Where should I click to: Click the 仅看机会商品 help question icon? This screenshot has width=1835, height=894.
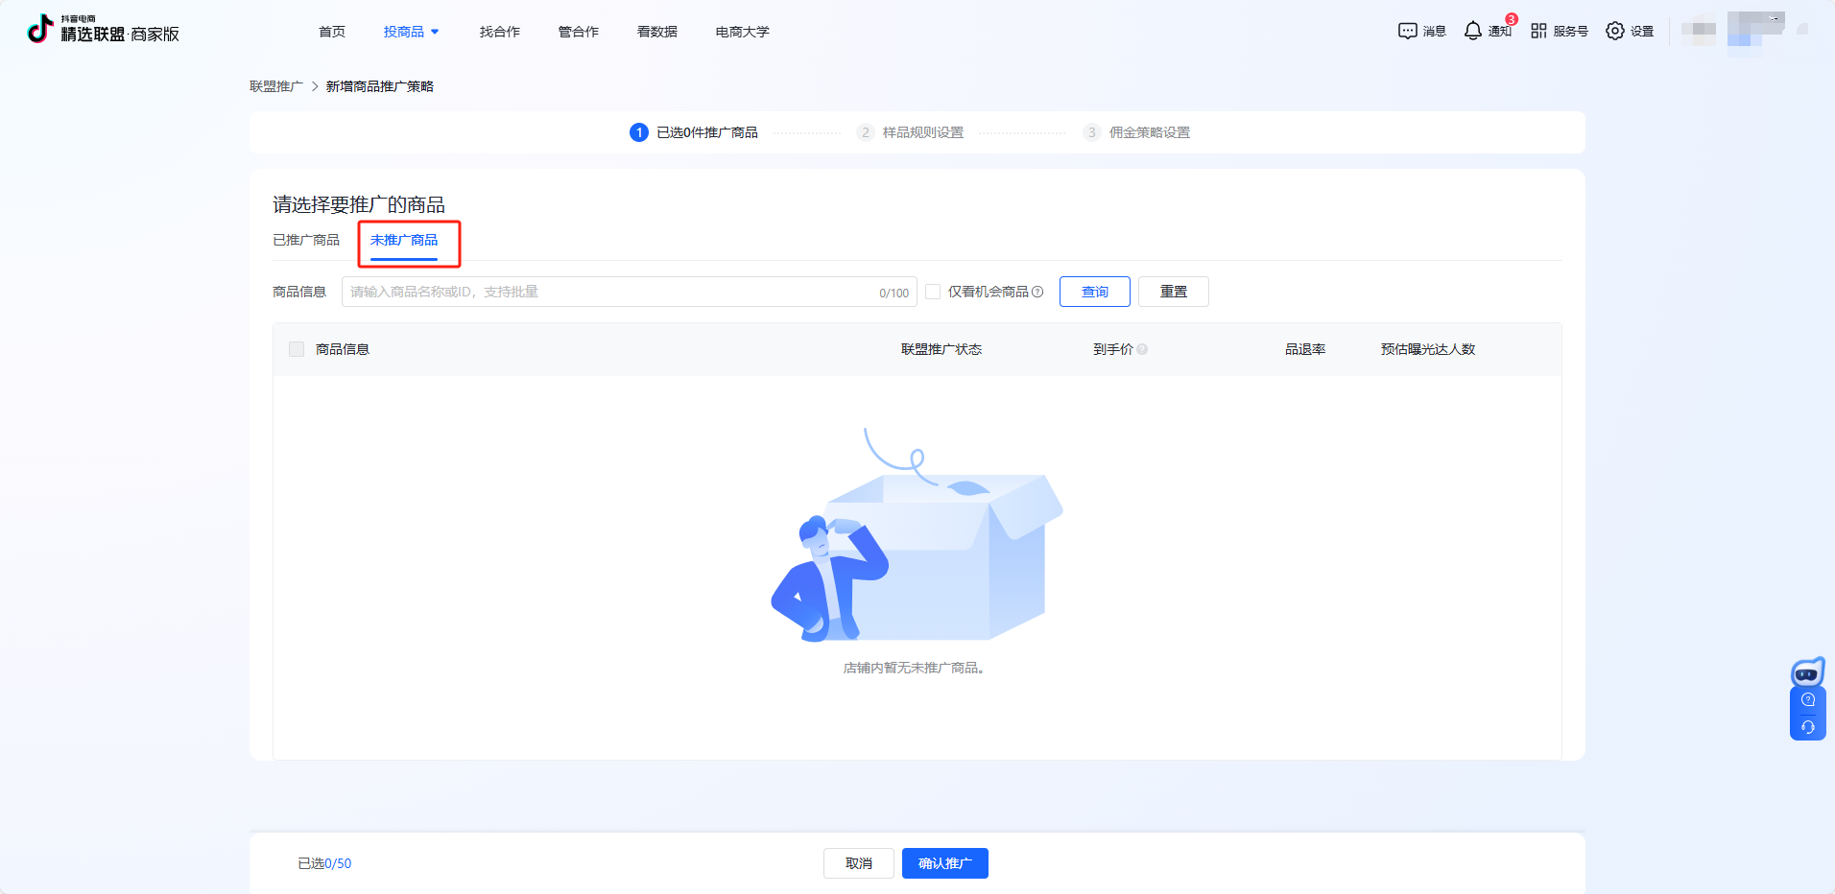pyautogui.click(x=1037, y=292)
